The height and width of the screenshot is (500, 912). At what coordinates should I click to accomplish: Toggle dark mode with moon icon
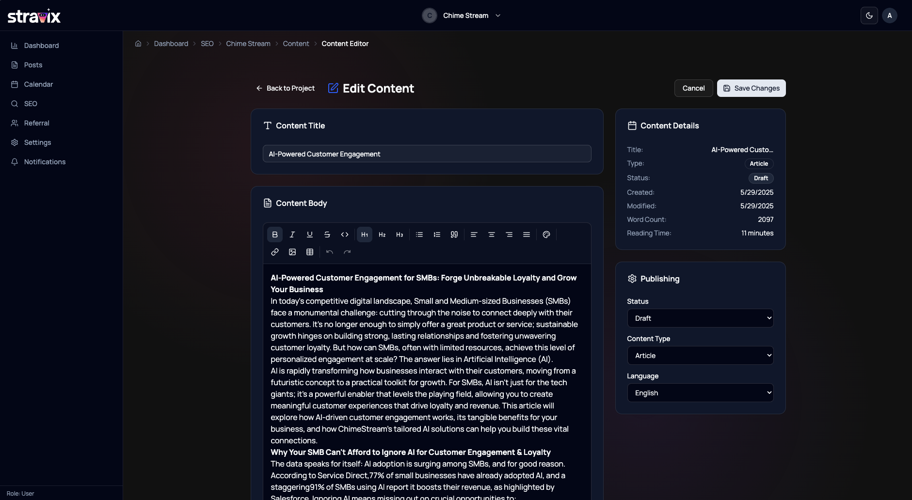[x=869, y=16]
